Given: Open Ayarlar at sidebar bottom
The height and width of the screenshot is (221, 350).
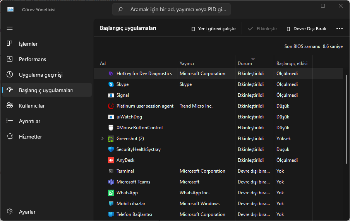Looking at the screenshot, I should coord(27,212).
